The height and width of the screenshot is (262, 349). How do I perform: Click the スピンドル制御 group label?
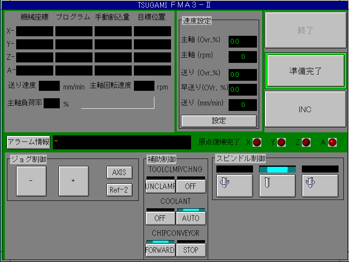coord(241,159)
